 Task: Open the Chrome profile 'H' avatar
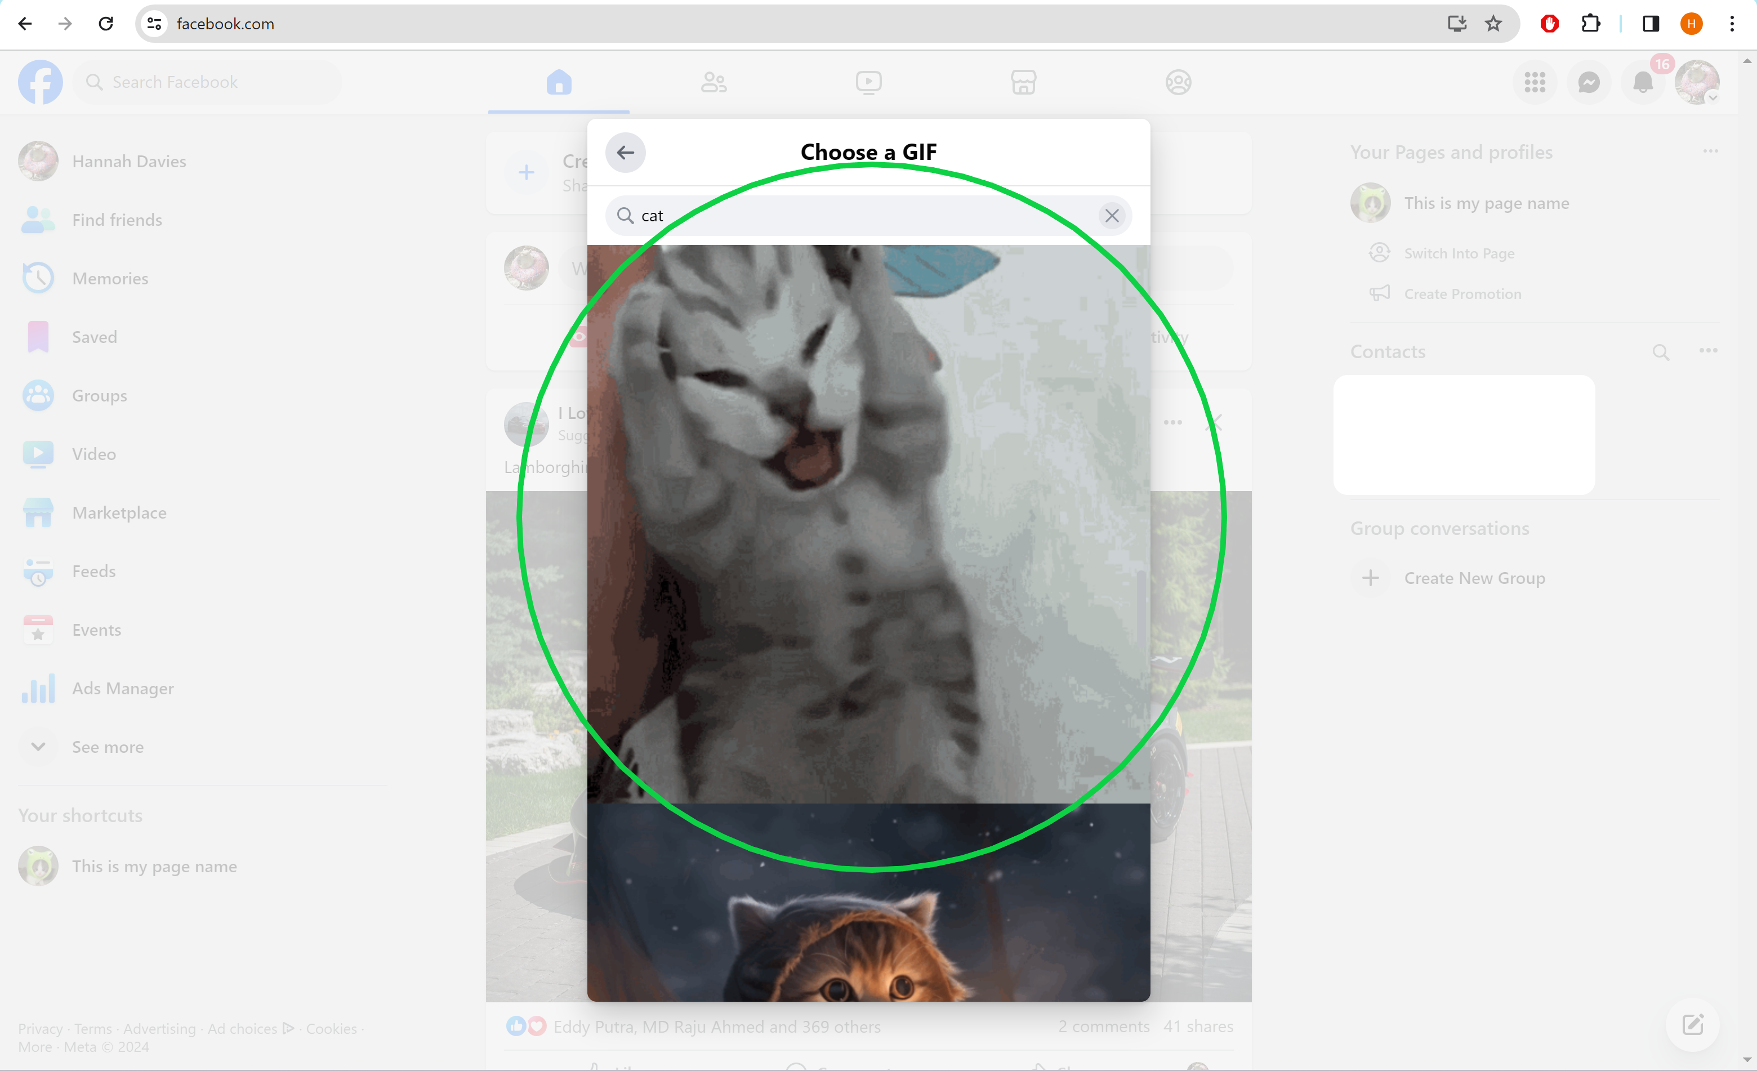pos(1691,24)
